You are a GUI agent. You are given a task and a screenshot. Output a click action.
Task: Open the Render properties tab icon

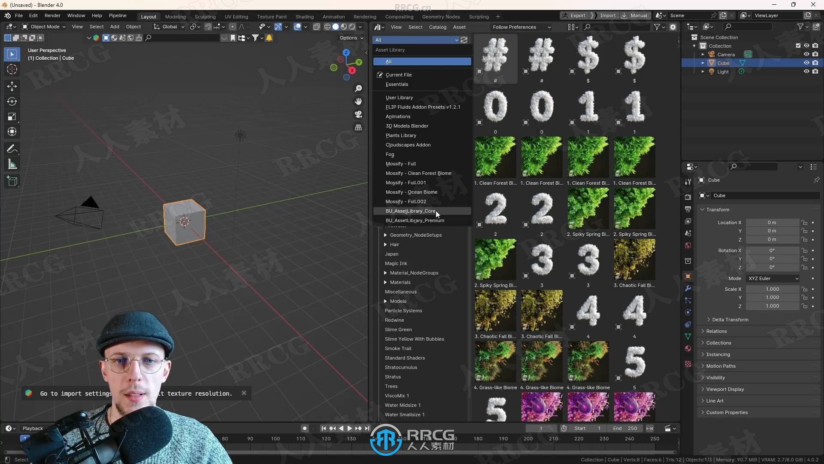[688, 197]
